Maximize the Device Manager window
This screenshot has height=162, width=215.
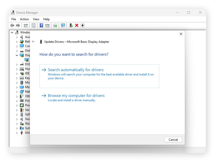[189, 12]
